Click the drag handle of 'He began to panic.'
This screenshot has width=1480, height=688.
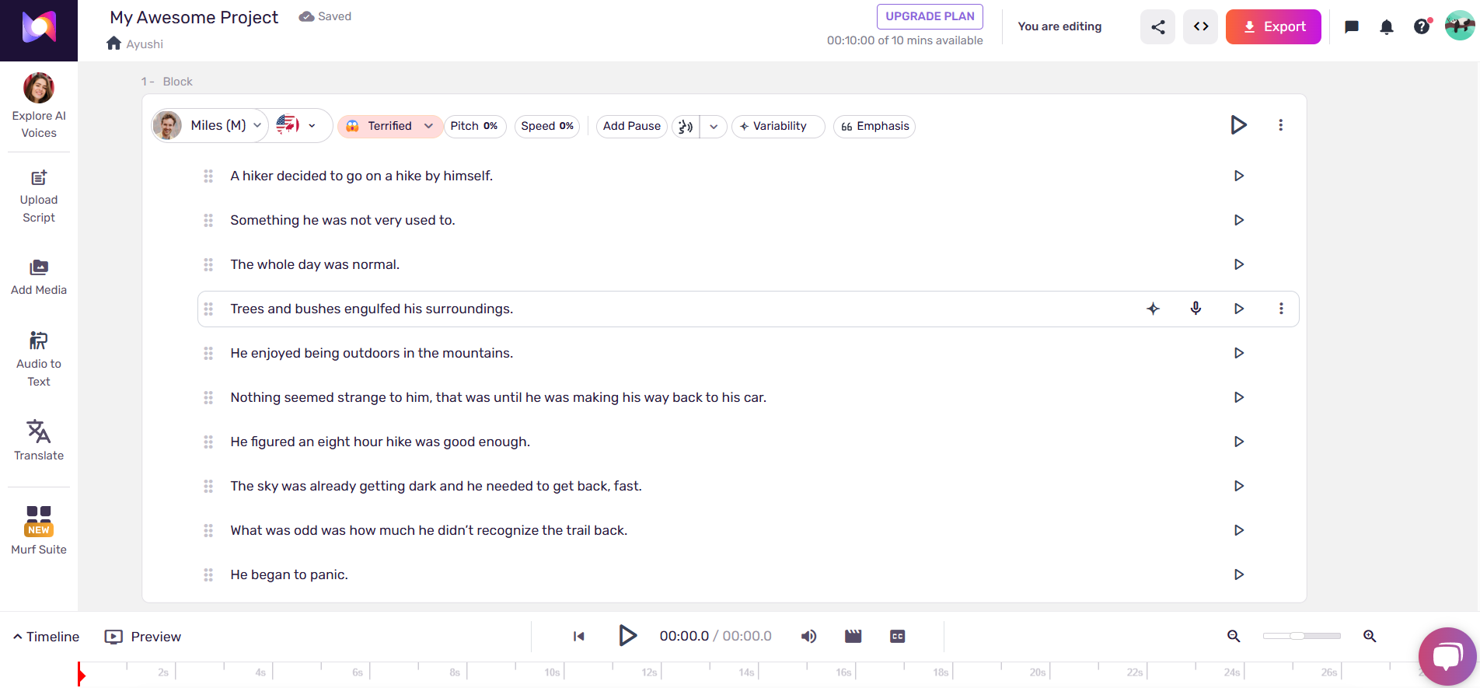pyautogui.click(x=208, y=574)
